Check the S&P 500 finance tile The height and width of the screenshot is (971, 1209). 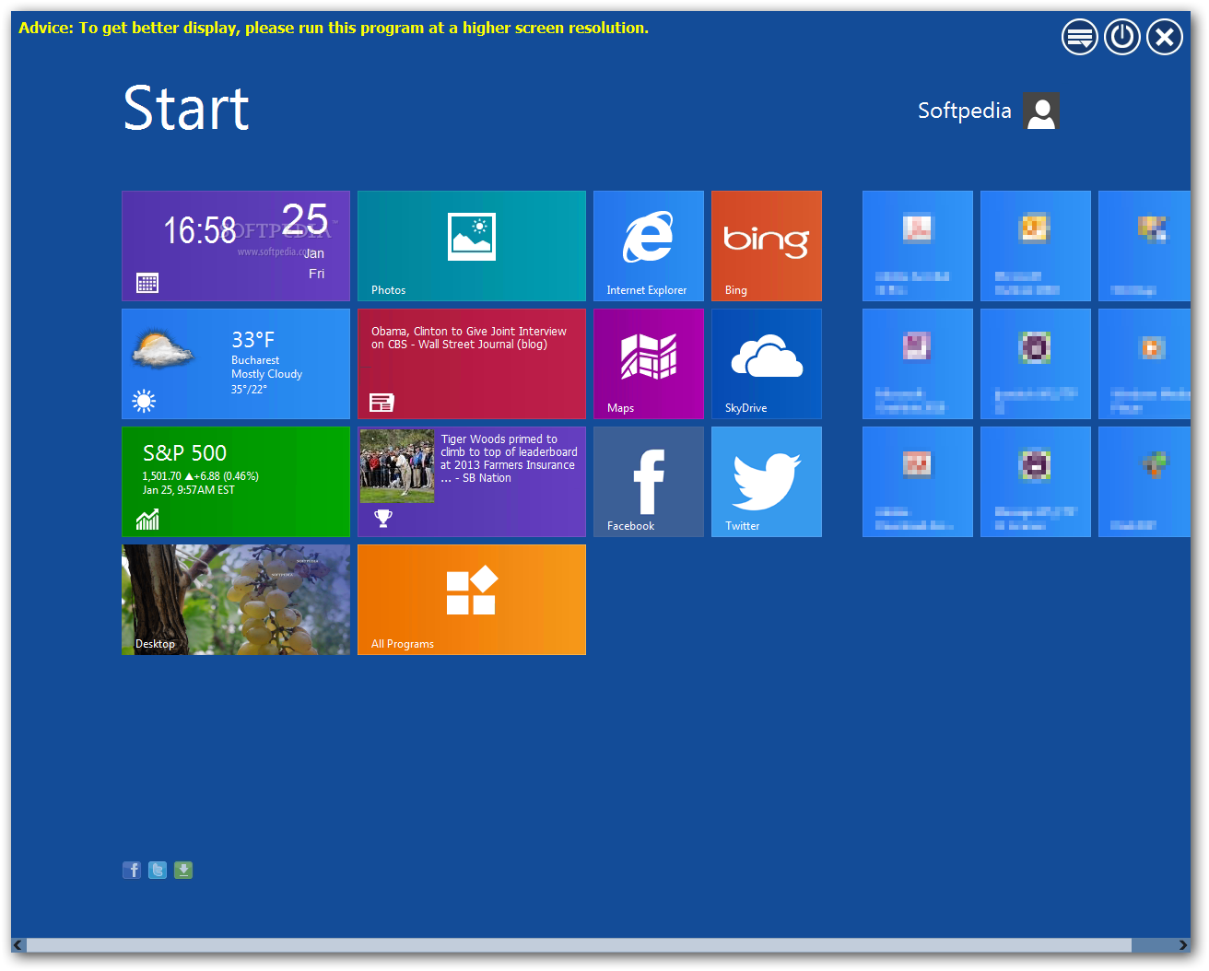(x=235, y=482)
